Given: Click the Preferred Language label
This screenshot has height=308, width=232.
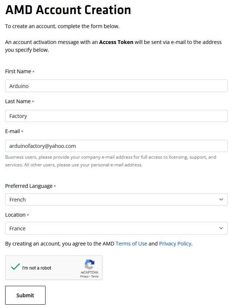Looking at the screenshot, I should coord(28,186).
